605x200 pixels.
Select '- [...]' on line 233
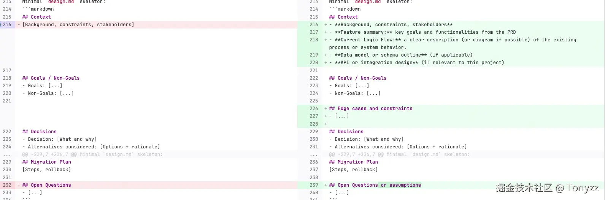tap(32, 193)
